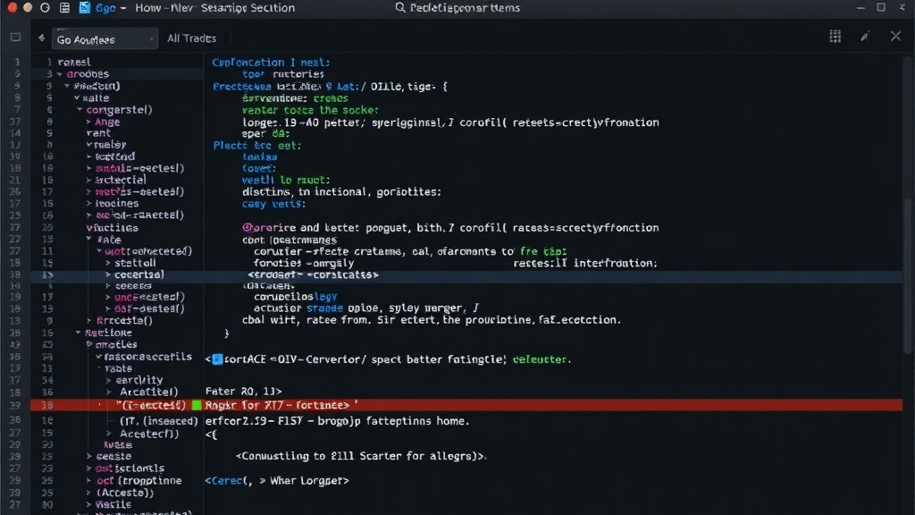Click the blue square icon before "sortACE"

click(x=217, y=359)
